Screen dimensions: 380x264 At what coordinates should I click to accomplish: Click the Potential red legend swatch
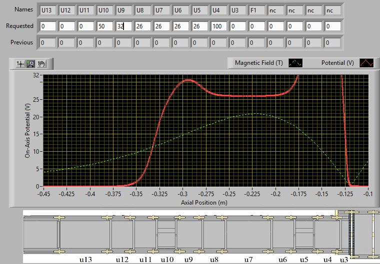pos(366,63)
